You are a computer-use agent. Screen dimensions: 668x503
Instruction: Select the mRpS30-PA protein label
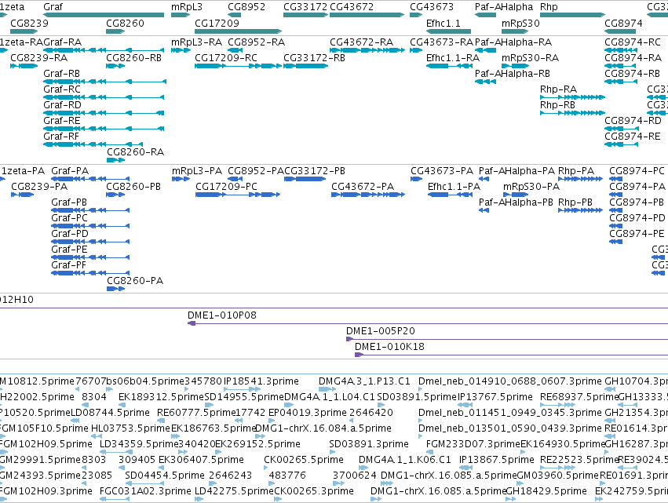[531, 187]
